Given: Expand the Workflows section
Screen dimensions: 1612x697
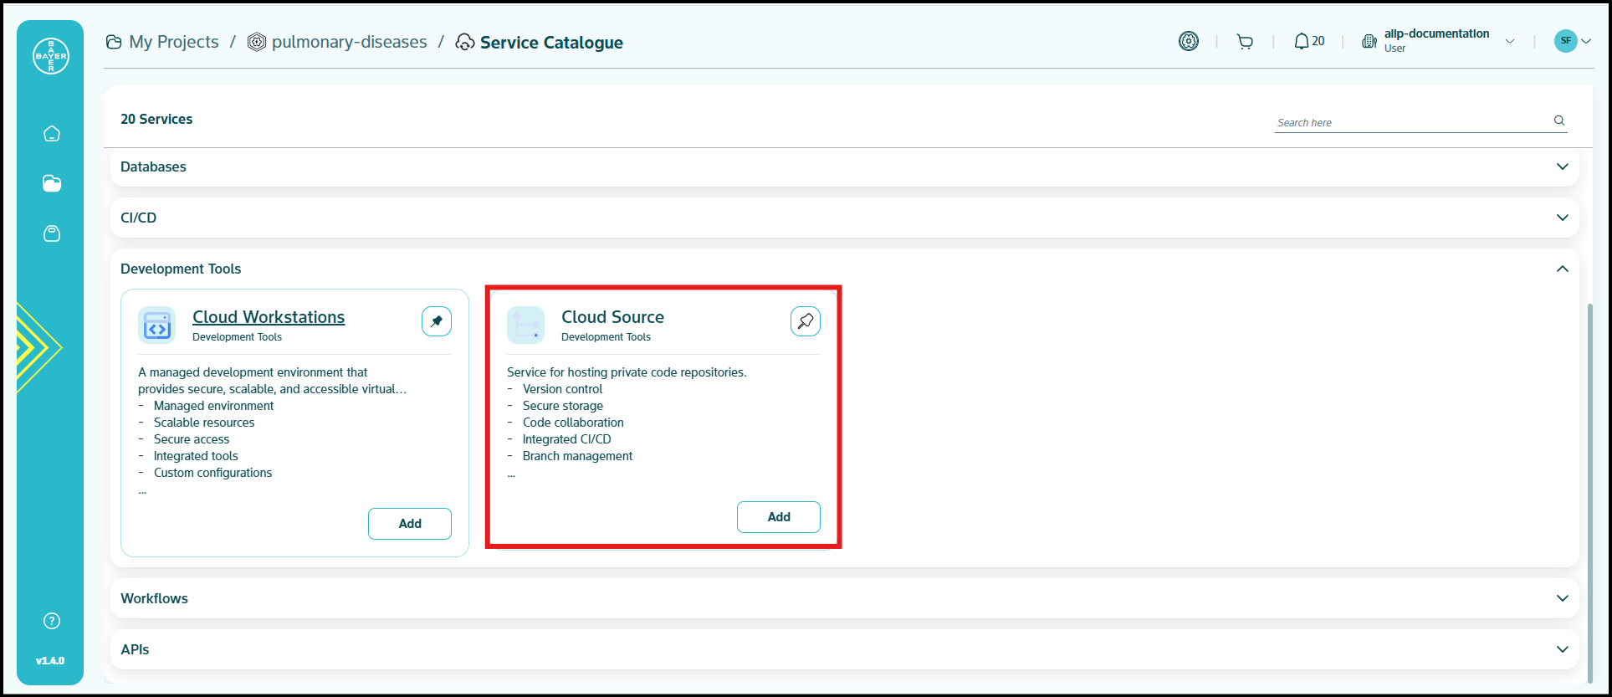Looking at the screenshot, I should (x=1562, y=598).
